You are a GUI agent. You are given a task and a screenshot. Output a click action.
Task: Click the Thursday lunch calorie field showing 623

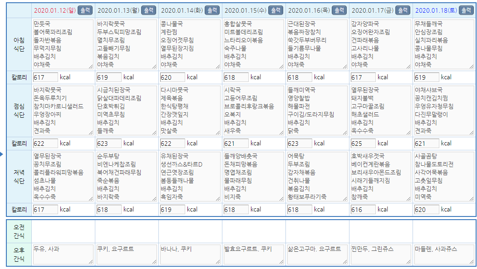pos(300,144)
